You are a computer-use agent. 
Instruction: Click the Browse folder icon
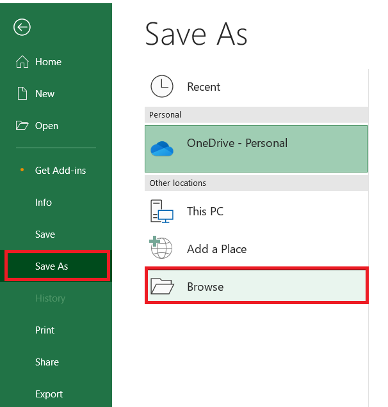pos(162,286)
